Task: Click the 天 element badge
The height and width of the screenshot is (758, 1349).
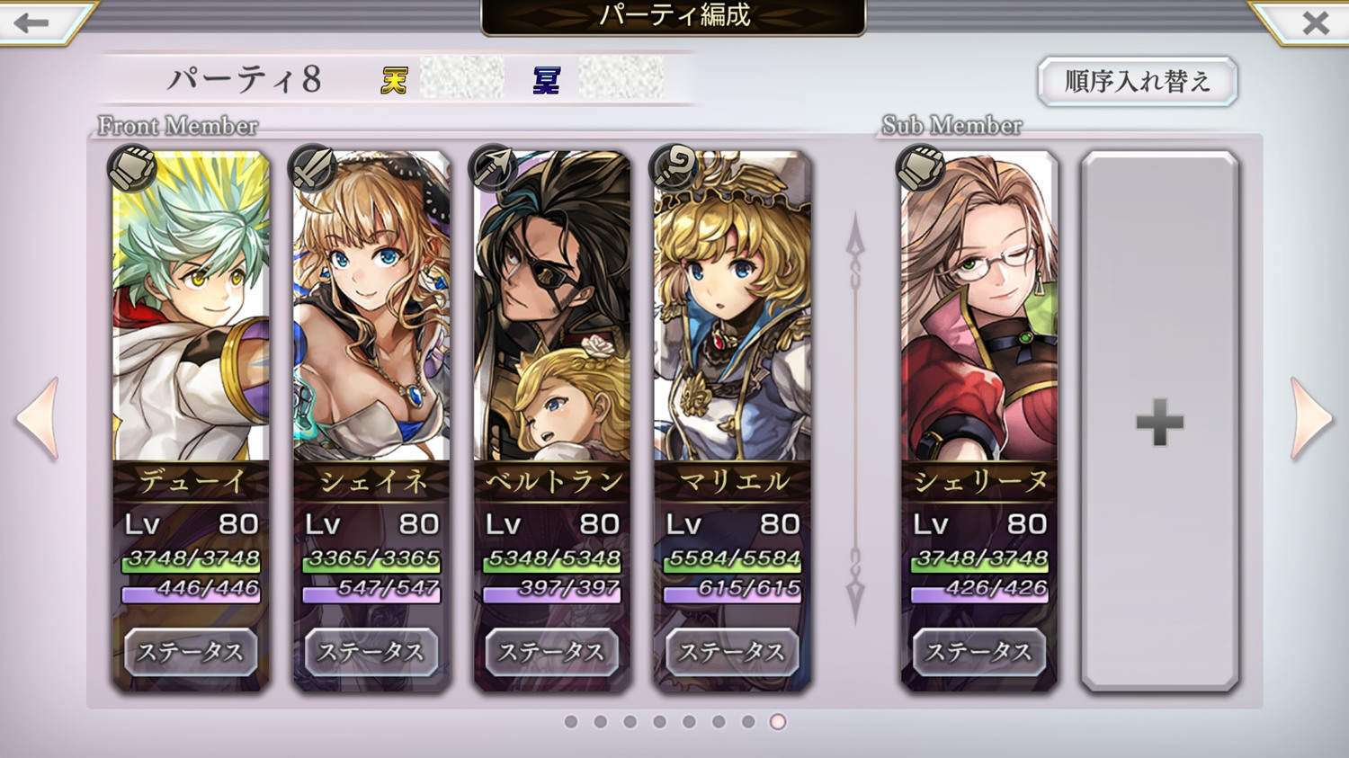Action: pyautogui.click(x=395, y=81)
